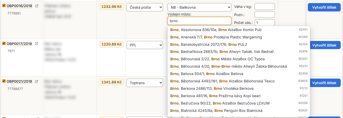Viewport: 343px width, 118px height.
Task: Select Běhounská 4/20 Allwyn Žabka Běhounská
Action: coord(239,66)
